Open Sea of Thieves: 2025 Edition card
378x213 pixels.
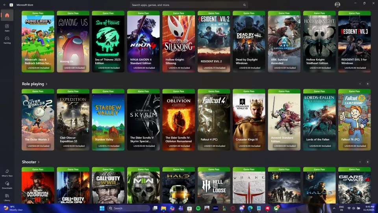(108, 41)
